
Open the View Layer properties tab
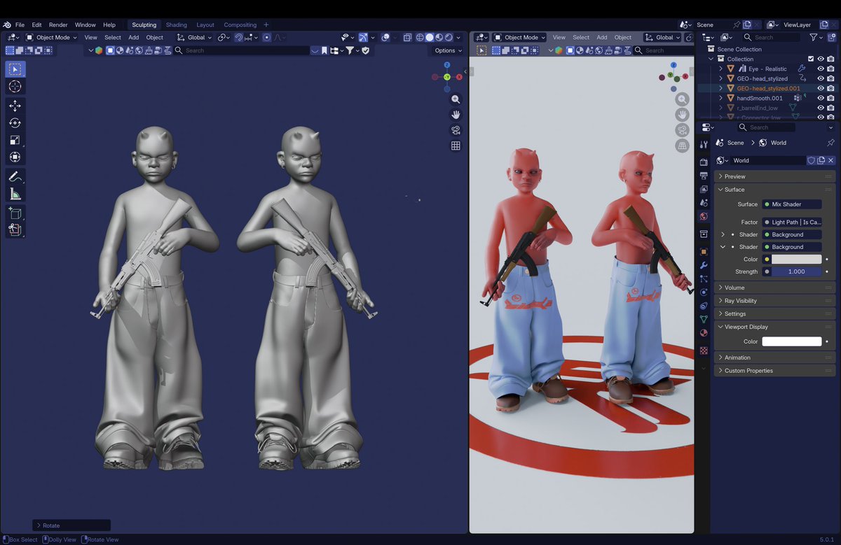point(704,189)
